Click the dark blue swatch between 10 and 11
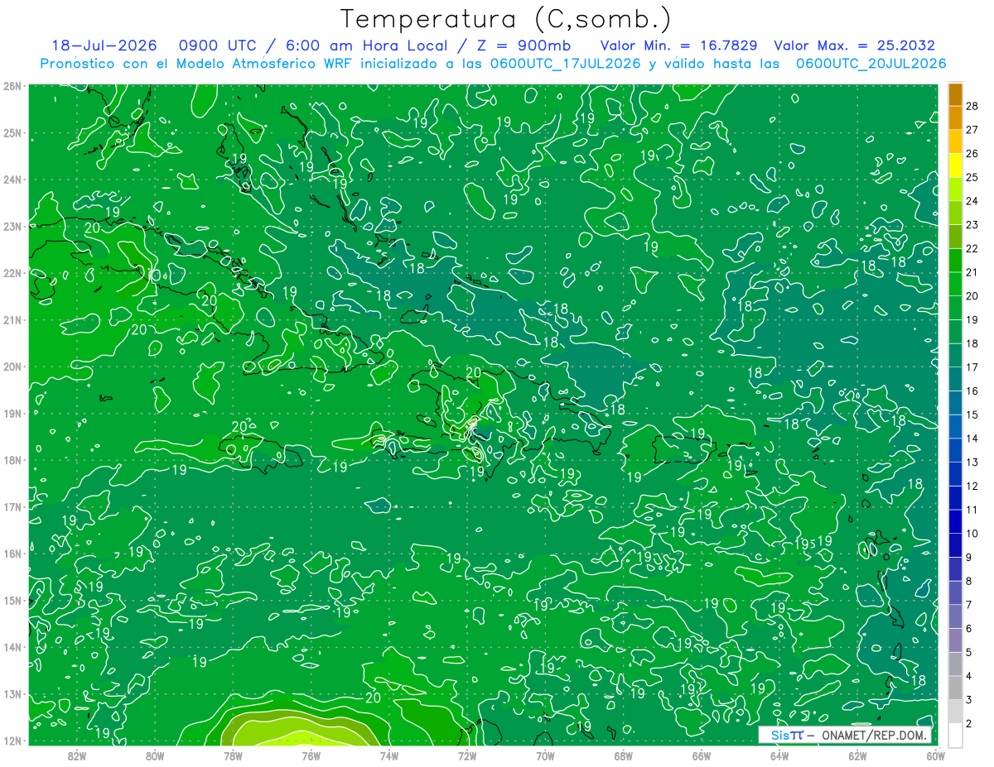 [x=955, y=521]
